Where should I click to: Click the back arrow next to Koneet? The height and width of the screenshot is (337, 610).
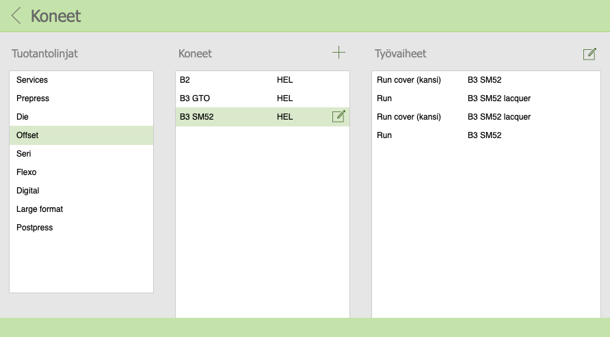click(16, 16)
